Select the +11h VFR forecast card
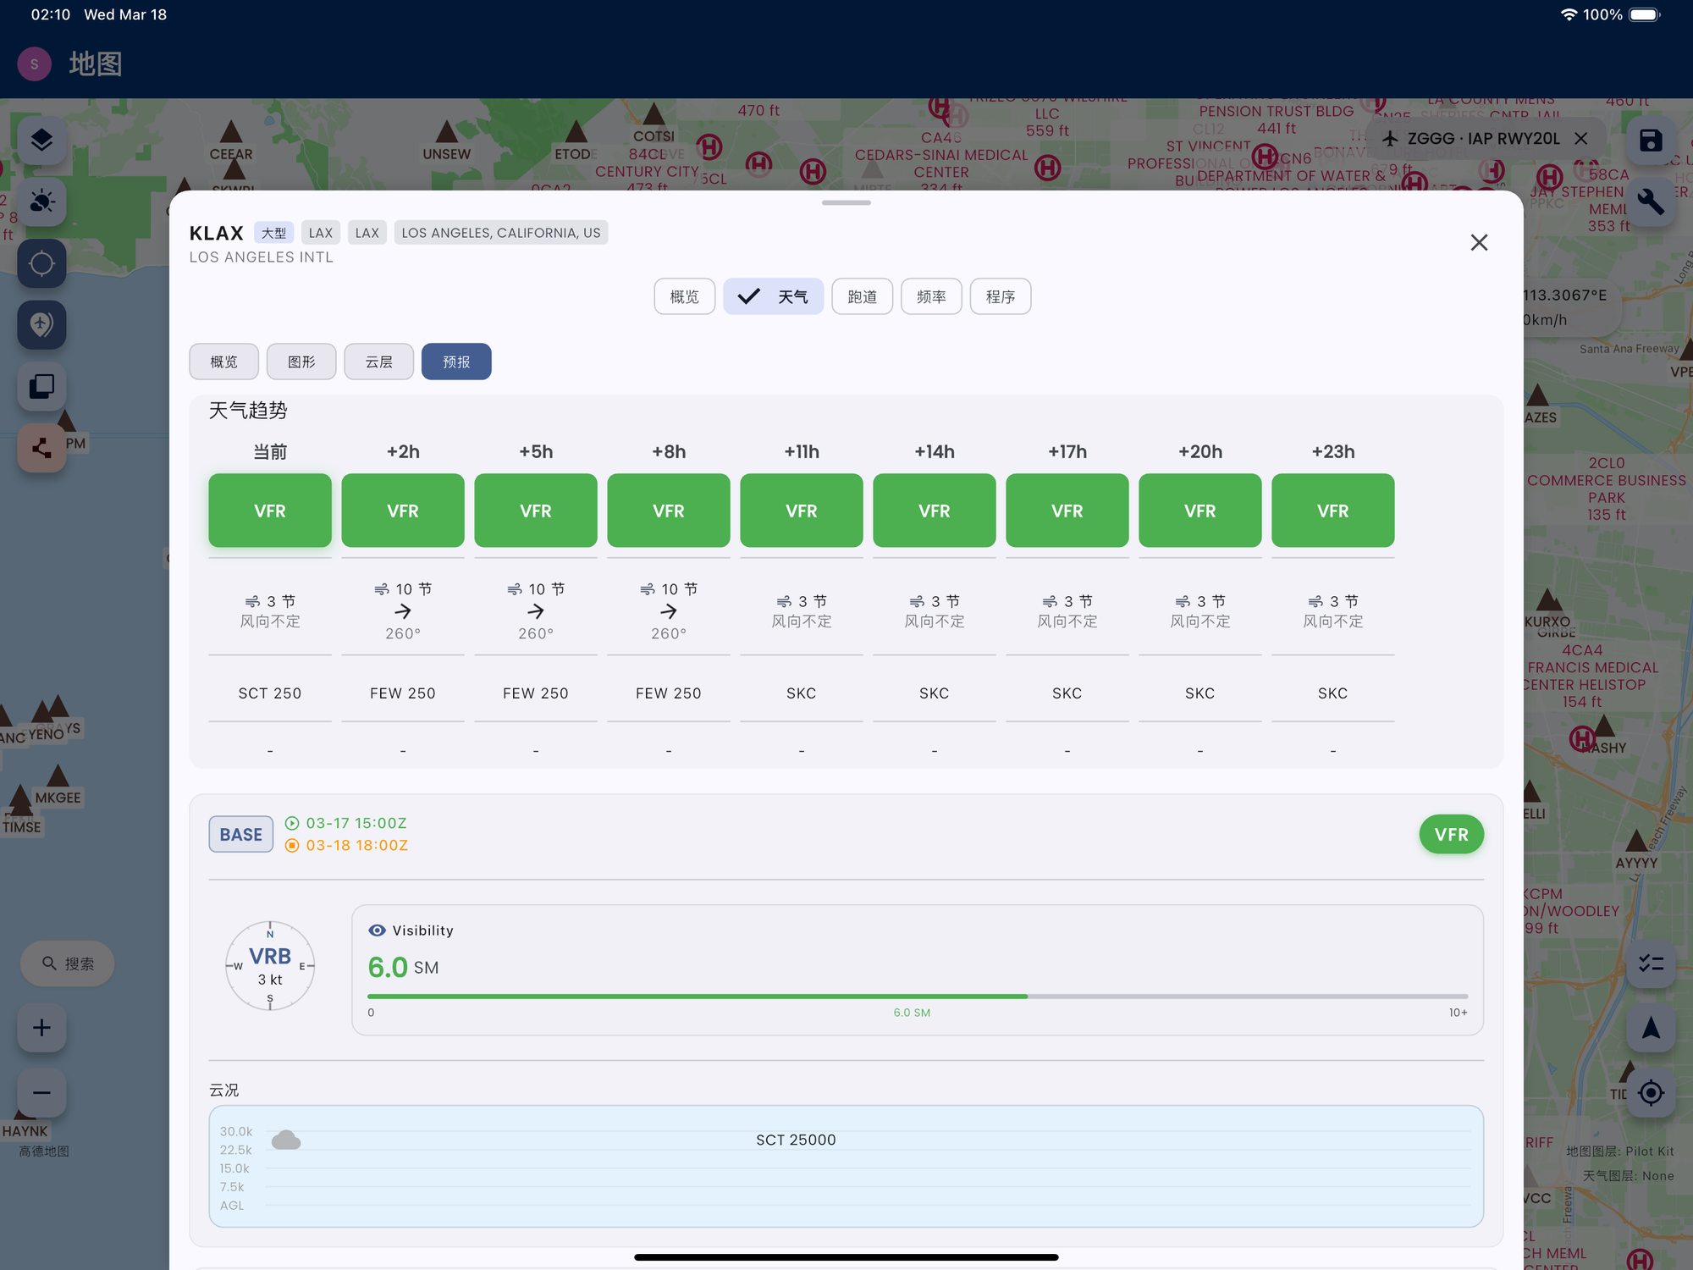Image resolution: width=1693 pixels, height=1270 pixels. [801, 511]
